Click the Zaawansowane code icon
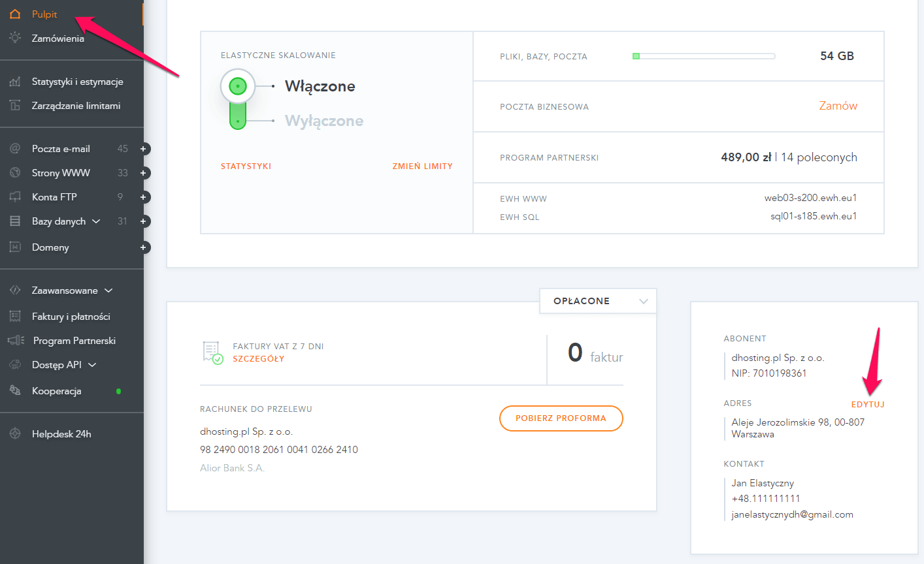The image size is (924, 564). (x=15, y=290)
